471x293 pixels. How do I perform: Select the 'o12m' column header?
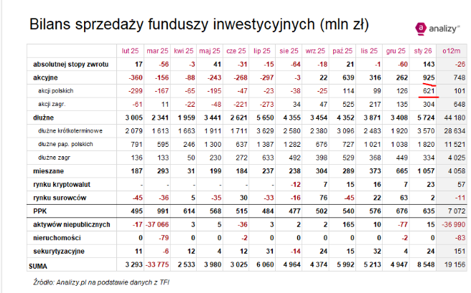(x=451, y=51)
